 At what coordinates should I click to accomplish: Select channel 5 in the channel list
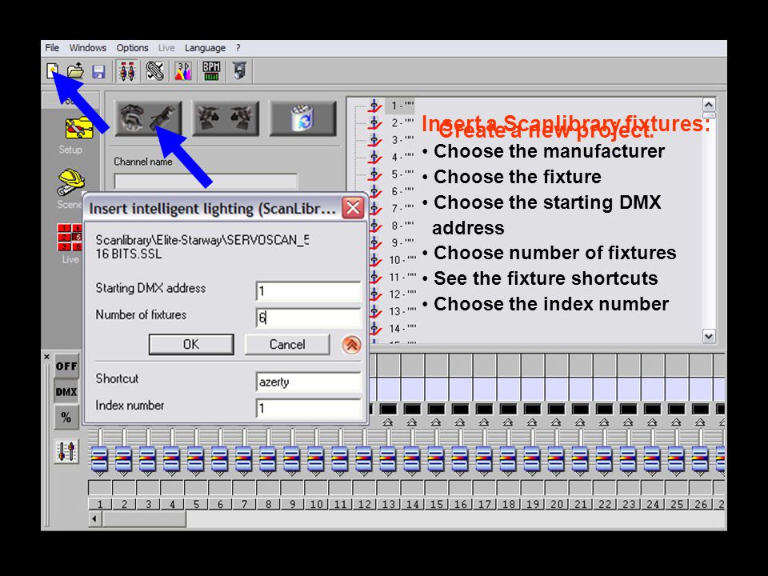click(x=402, y=174)
